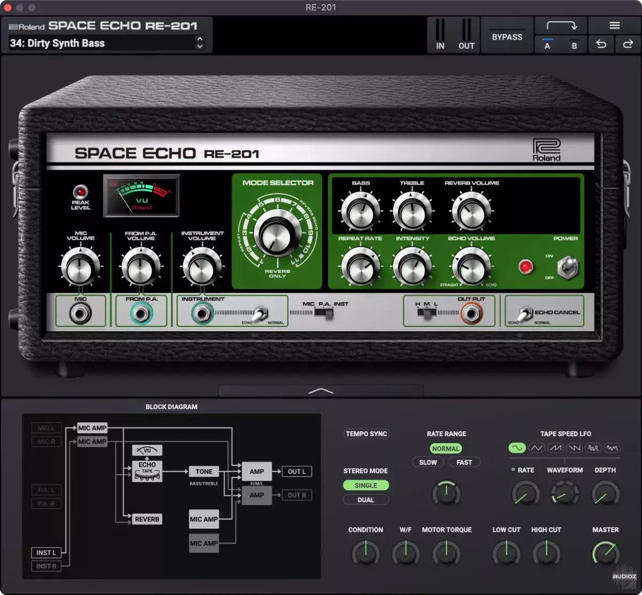Click the preset up/down stepper arrows

pos(200,43)
